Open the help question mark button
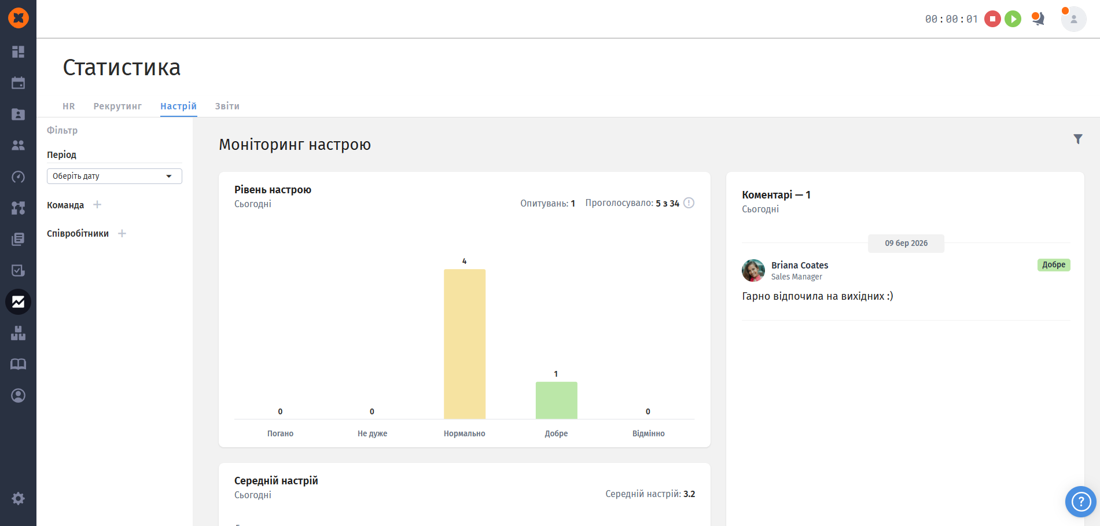 tap(1080, 501)
